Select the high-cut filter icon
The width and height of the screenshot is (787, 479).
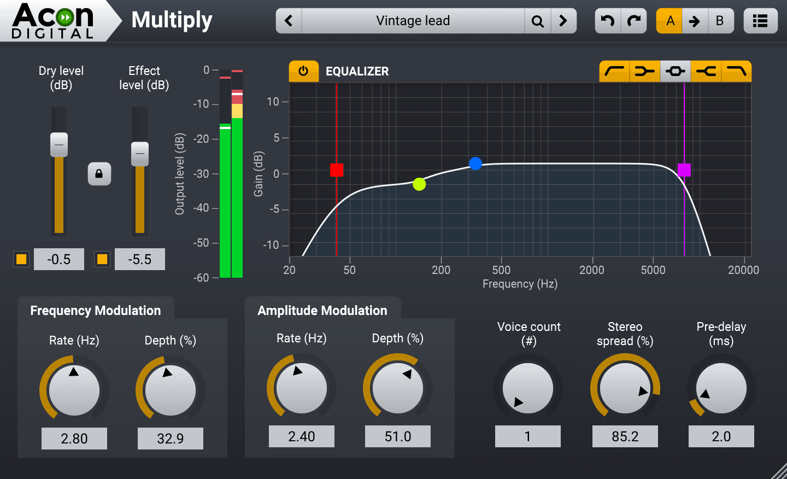click(x=736, y=71)
